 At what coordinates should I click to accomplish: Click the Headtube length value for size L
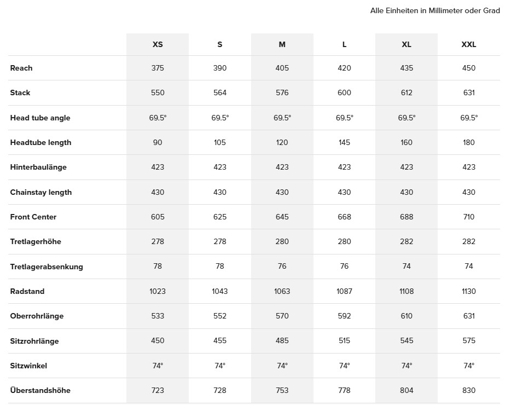[x=344, y=142]
